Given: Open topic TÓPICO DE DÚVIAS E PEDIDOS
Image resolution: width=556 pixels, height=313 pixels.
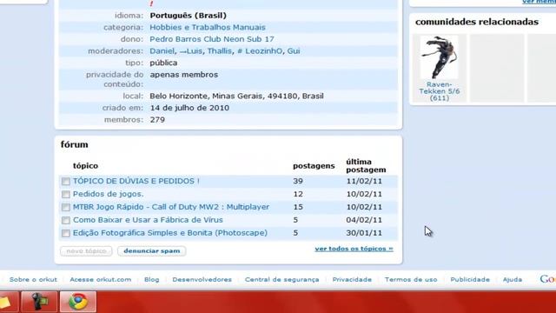Looking at the screenshot, I should (x=136, y=181).
